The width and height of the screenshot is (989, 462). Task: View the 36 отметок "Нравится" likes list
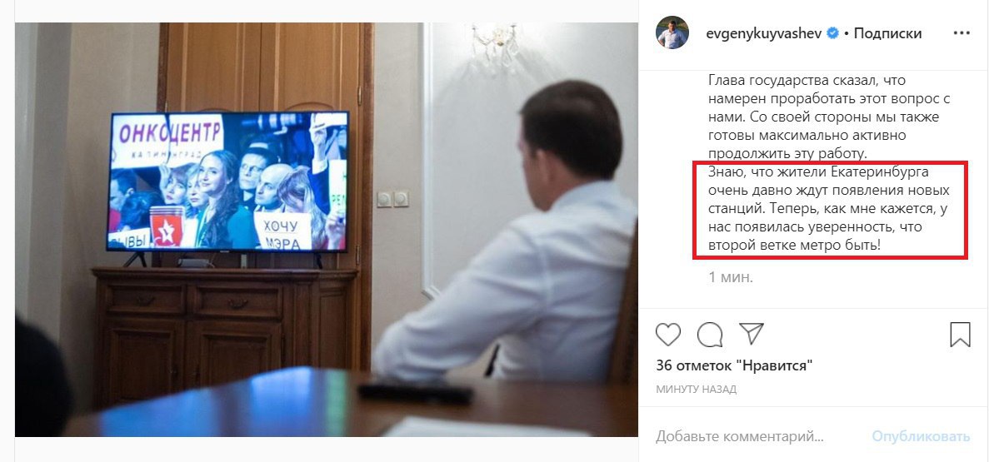tap(733, 365)
